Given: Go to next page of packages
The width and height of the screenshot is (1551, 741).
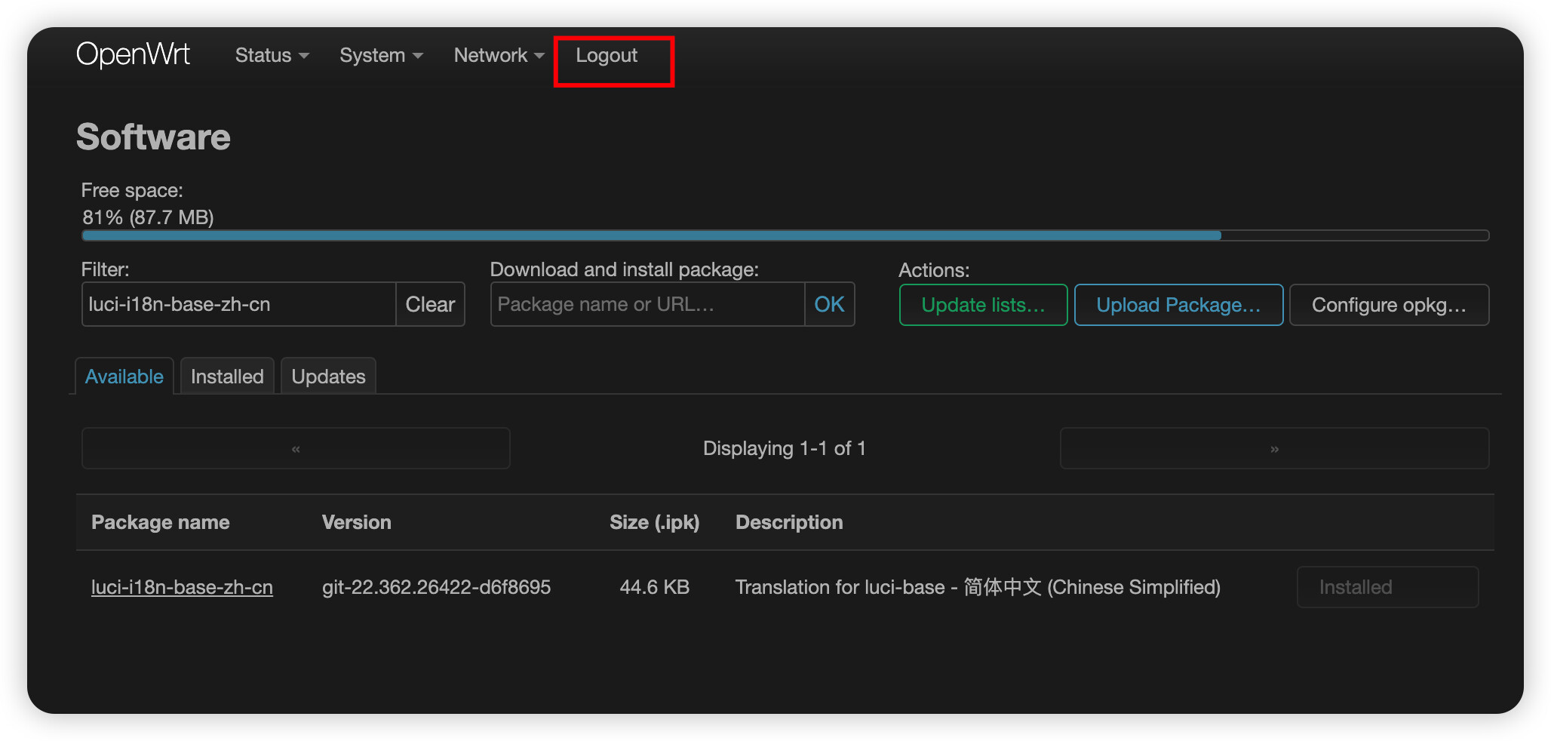Looking at the screenshot, I should pos(1274,448).
